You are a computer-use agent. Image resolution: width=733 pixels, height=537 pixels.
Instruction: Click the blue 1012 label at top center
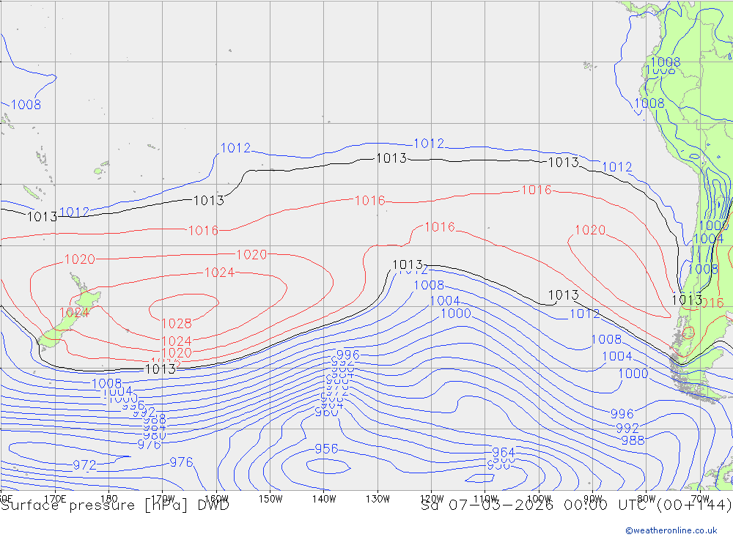[x=429, y=143]
